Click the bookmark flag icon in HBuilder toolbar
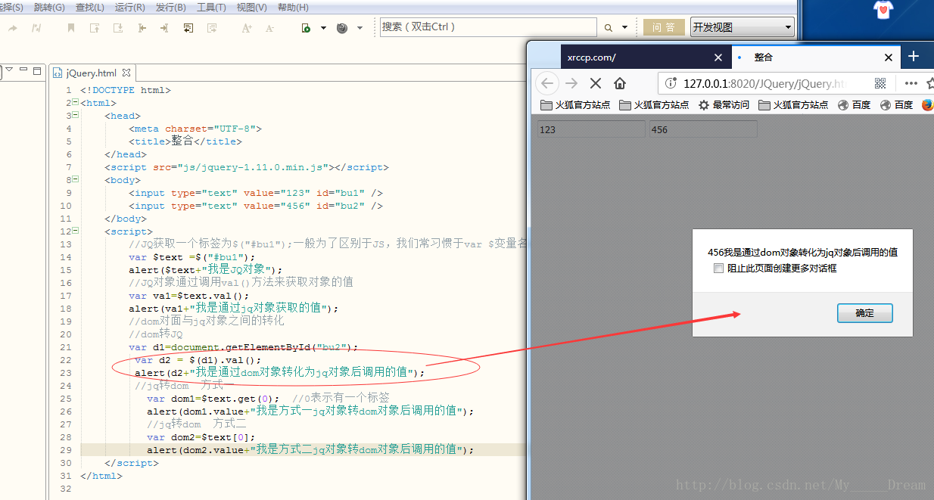The width and height of the screenshot is (934, 500). 71,28
